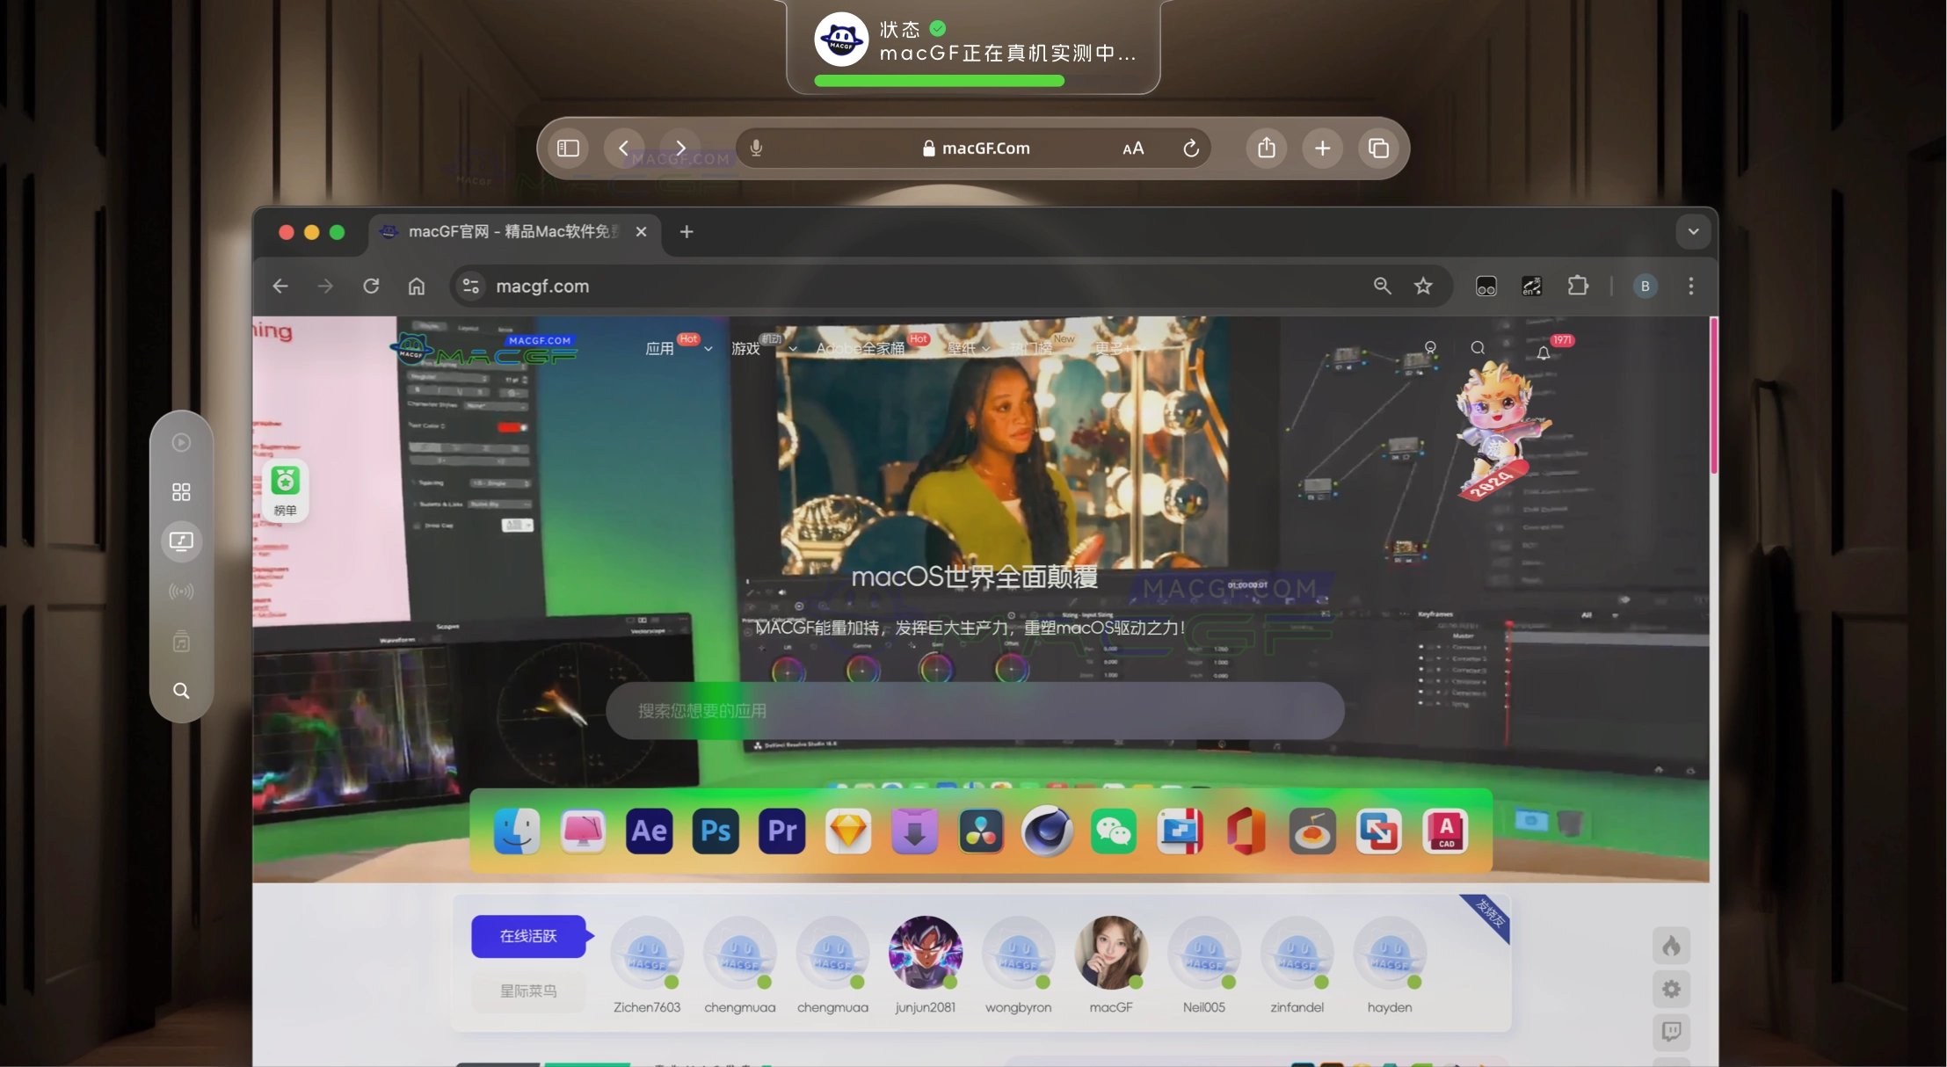Click the Sketch diamond icon in the dock
The width and height of the screenshot is (1947, 1067).
pos(846,830)
